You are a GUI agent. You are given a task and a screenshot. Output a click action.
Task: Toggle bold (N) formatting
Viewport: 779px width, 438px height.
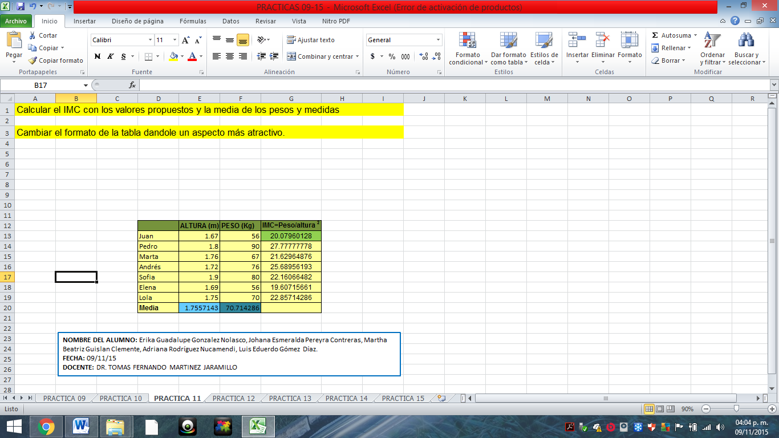97,56
